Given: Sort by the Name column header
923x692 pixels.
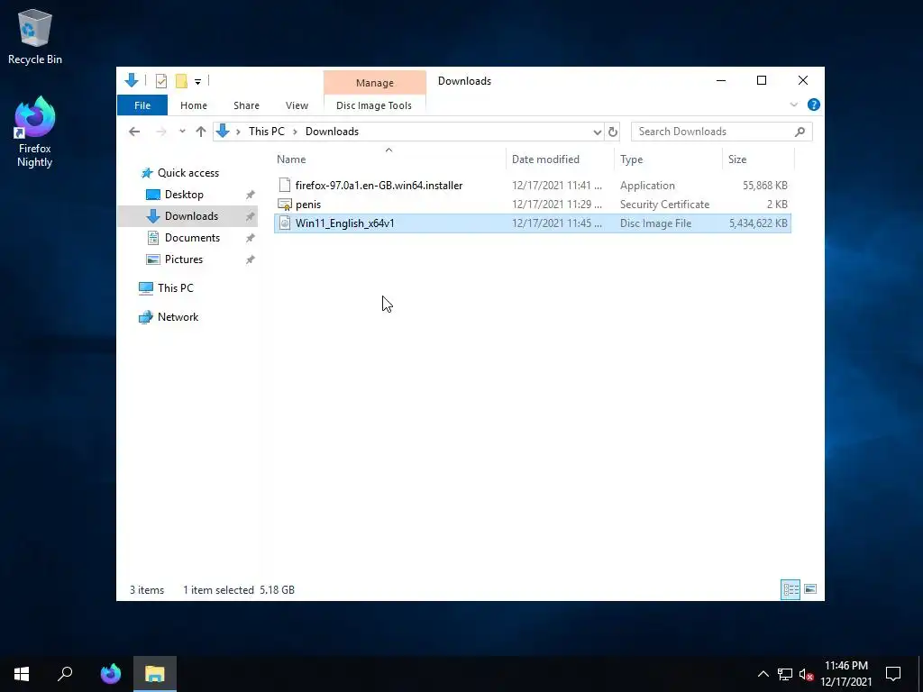Looking at the screenshot, I should point(291,159).
